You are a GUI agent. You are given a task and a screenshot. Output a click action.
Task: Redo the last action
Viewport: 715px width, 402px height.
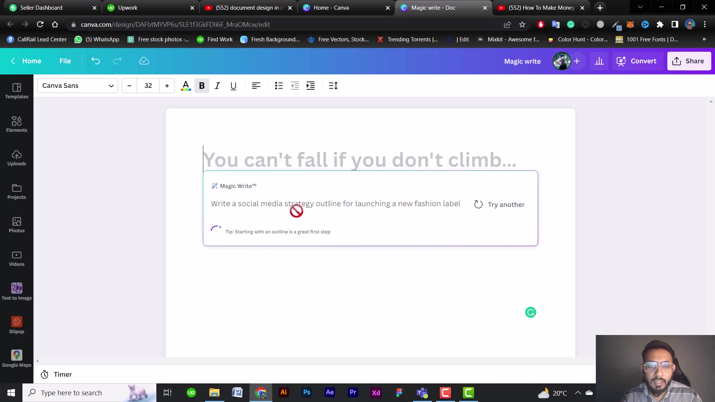[117, 61]
